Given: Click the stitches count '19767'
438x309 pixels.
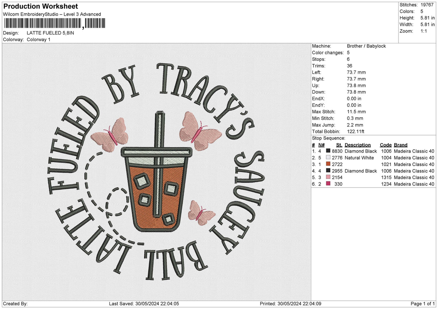Looking at the screenshot, I should [427, 5].
